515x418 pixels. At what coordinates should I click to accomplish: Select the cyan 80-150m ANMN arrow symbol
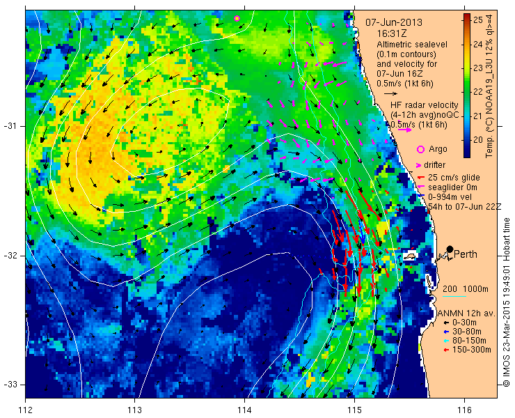pos(445,341)
